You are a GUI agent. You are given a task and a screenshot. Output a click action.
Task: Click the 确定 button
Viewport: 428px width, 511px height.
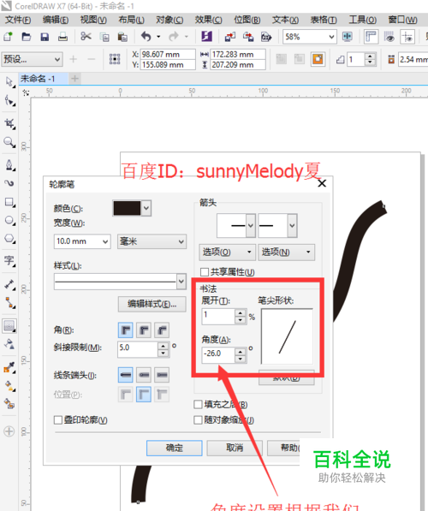coord(174,448)
